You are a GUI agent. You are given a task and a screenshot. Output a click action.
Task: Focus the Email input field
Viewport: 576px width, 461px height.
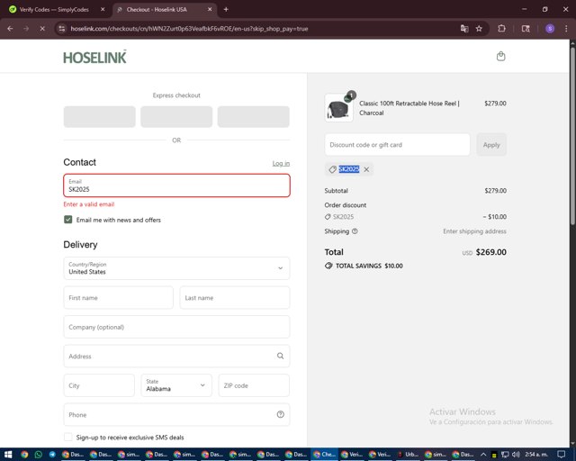176,185
